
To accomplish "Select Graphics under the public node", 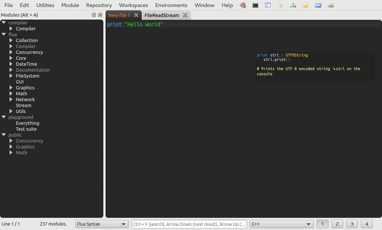I will (25, 147).
